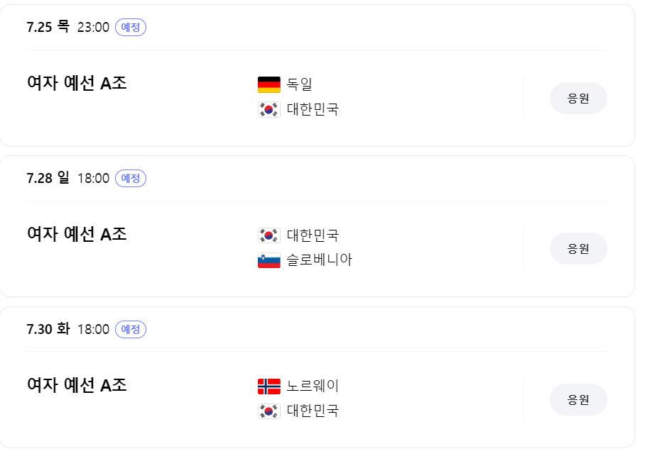
Task: Tap 응원 button for Korea vs Slovenia match
Action: (x=578, y=249)
